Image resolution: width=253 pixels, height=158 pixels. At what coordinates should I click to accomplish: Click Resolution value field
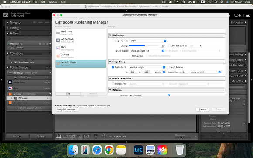click(184, 72)
